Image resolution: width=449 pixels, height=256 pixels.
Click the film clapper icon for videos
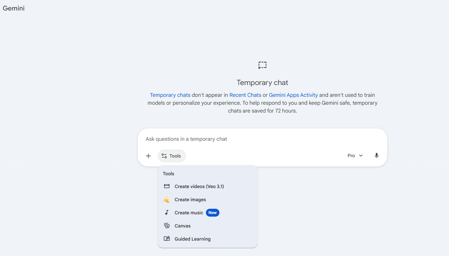[x=167, y=186]
